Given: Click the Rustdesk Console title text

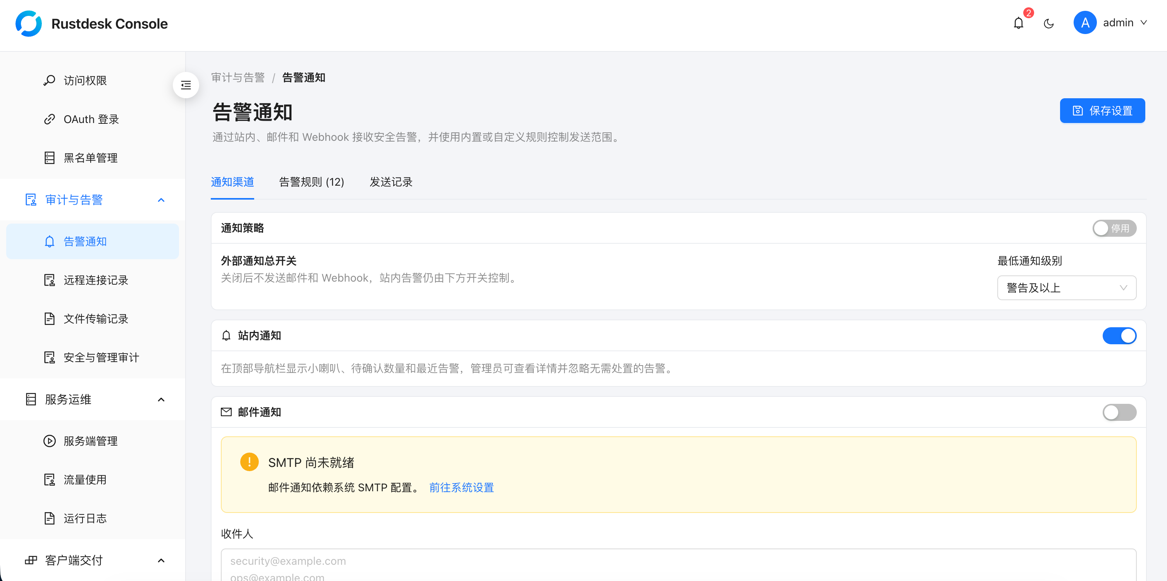Looking at the screenshot, I should tap(109, 24).
